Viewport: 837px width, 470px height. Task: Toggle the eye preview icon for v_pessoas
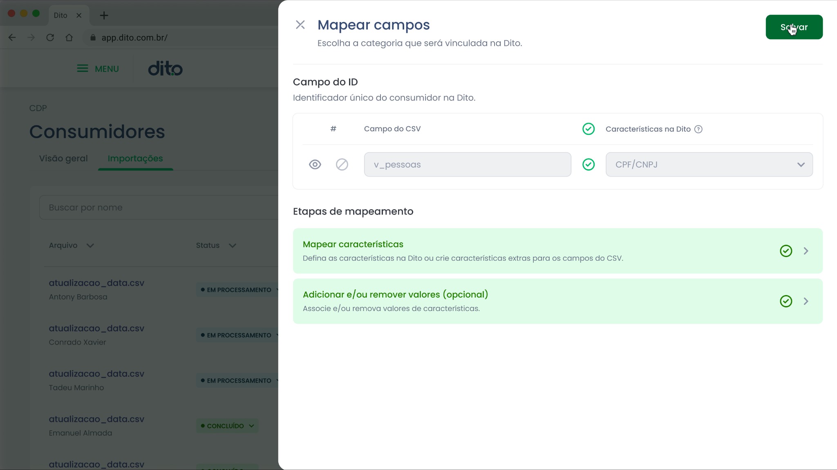315,165
